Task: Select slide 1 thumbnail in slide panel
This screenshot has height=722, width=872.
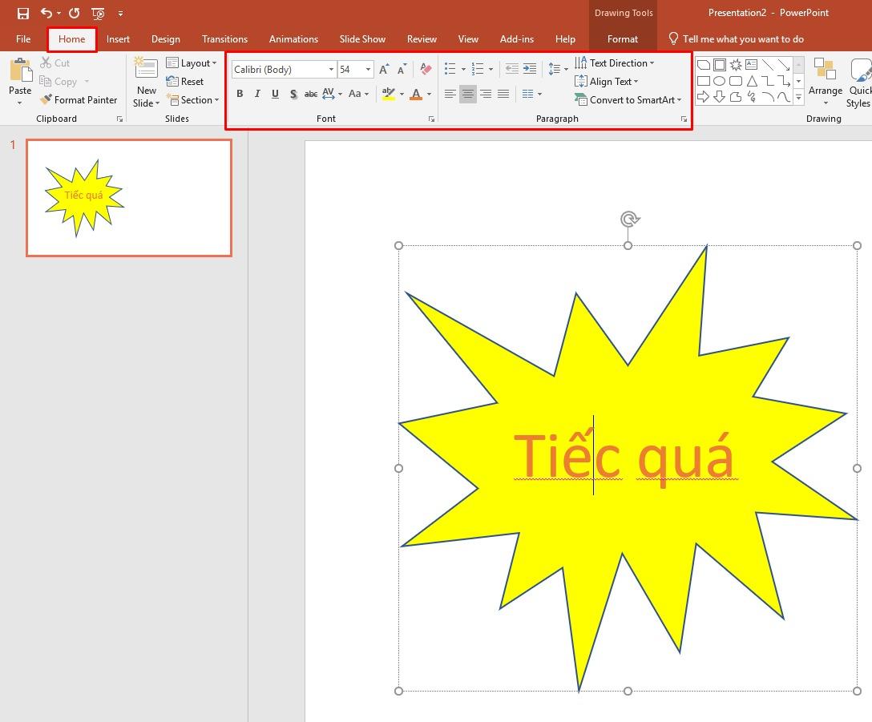Action: [129, 198]
